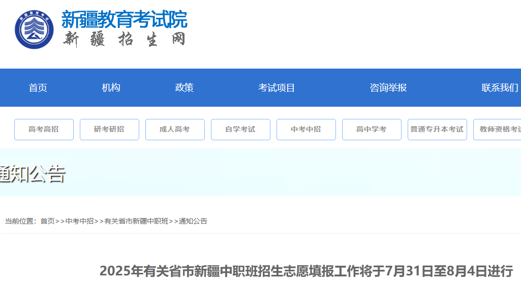Go to 考试项目 in the navigation bar
The width and height of the screenshot is (521, 282).
pyautogui.click(x=277, y=88)
